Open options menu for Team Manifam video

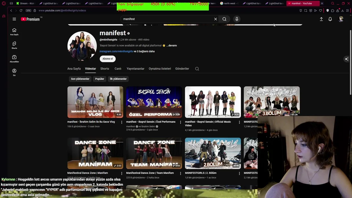pos(180,173)
